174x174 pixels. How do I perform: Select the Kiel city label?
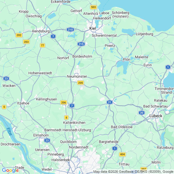point(93,28)
